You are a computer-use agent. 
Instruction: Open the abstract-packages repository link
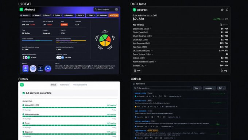(142, 121)
